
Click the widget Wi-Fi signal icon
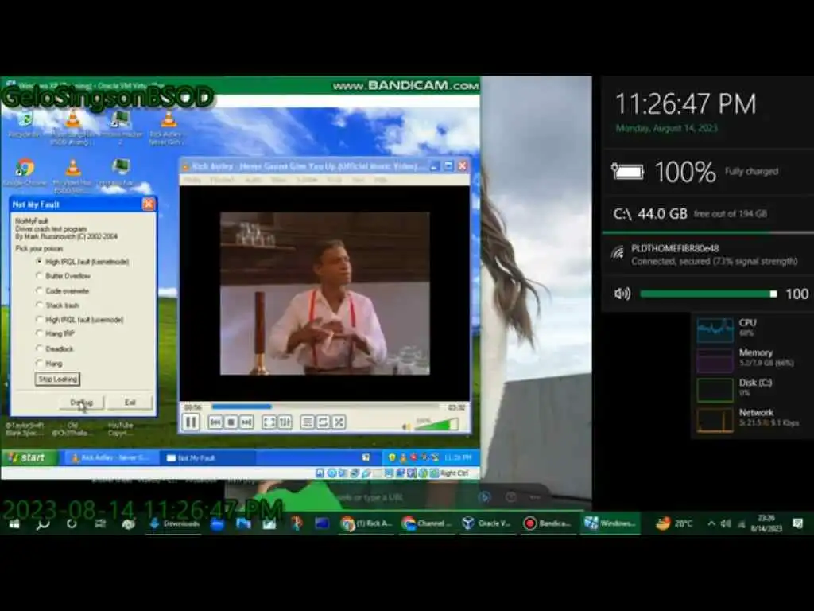point(618,253)
